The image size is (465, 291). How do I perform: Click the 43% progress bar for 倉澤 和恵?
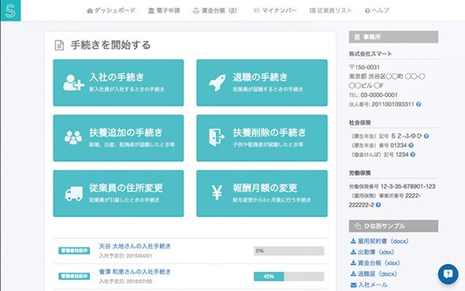[288, 277]
